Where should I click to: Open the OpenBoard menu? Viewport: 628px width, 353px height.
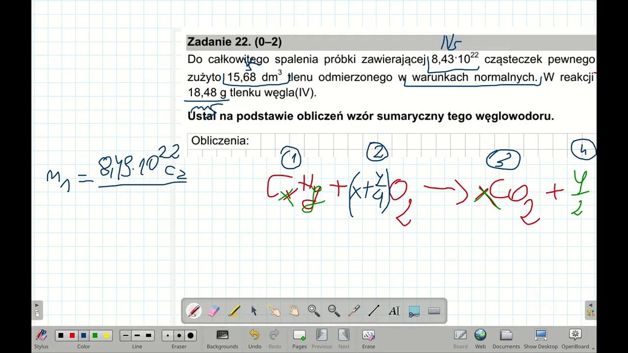(x=575, y=338)
